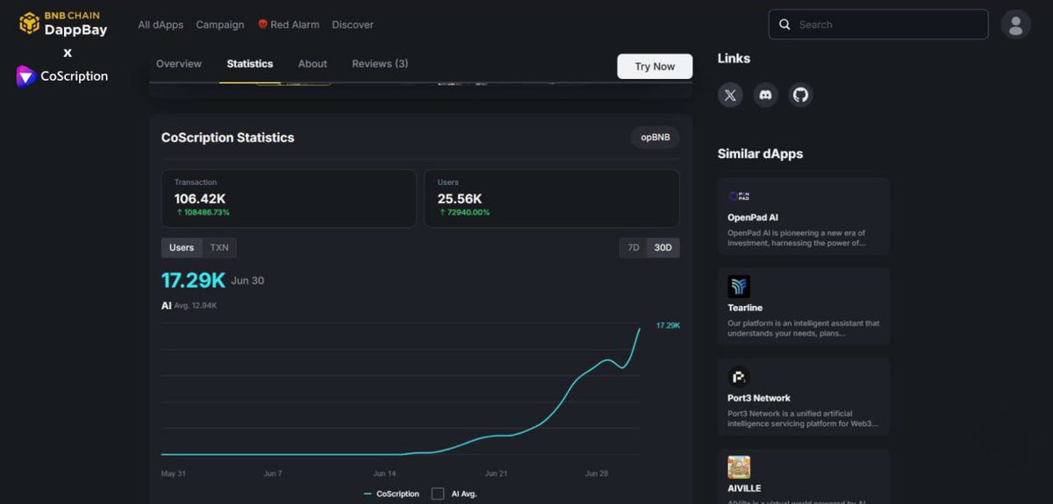Image resolution: width=1053 pixels, height=504 pixels.
Task: Open the X (Twitter) link icon
Action: 730,95
